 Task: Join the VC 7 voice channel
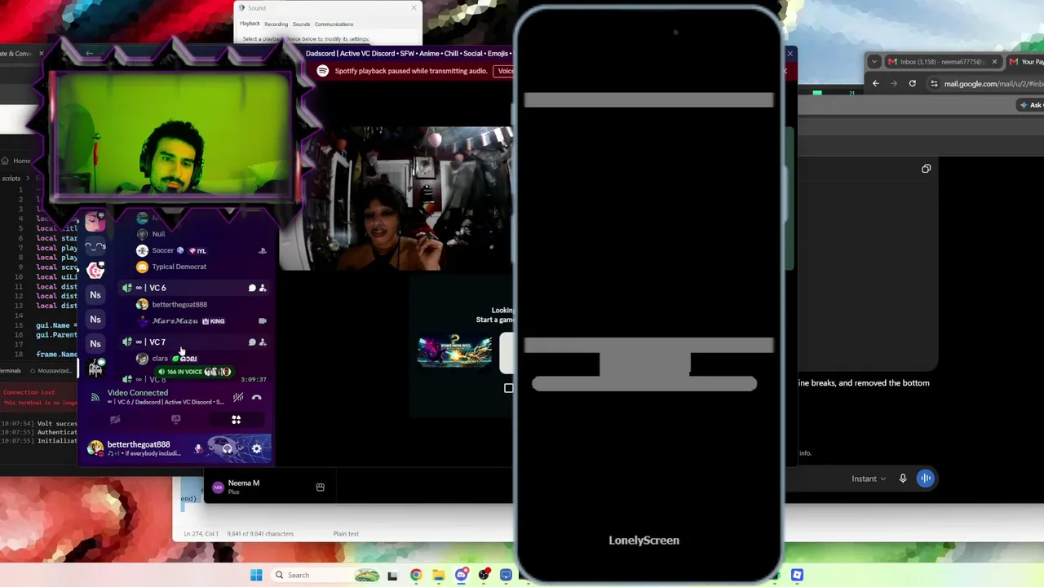pyautogui.click(x=194, y=342)
